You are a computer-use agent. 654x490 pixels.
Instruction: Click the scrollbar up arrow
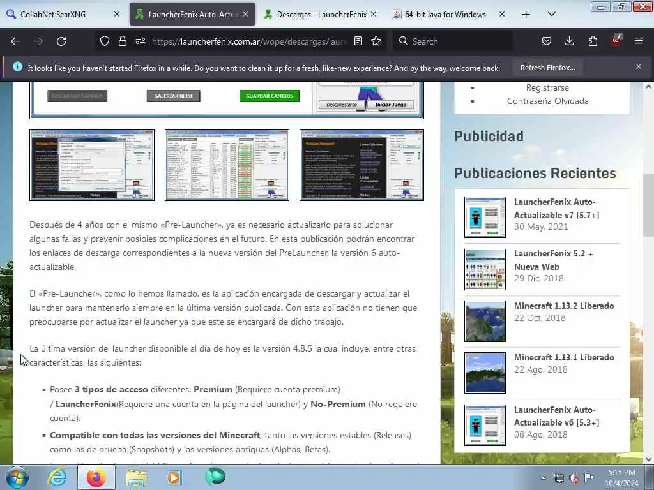pos(648,87)
